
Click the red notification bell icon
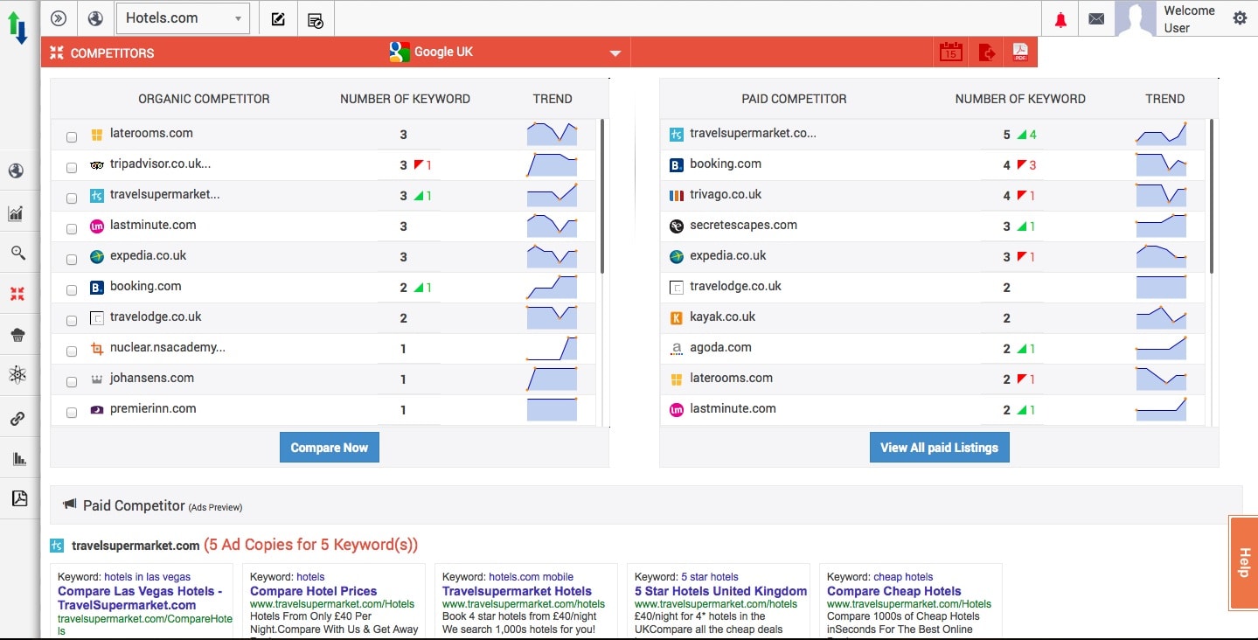(x=1060, y=19)
